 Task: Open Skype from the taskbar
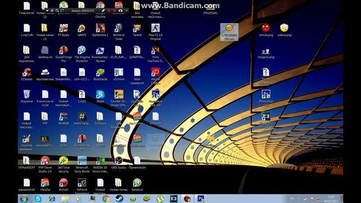click(x=38, y=198)
